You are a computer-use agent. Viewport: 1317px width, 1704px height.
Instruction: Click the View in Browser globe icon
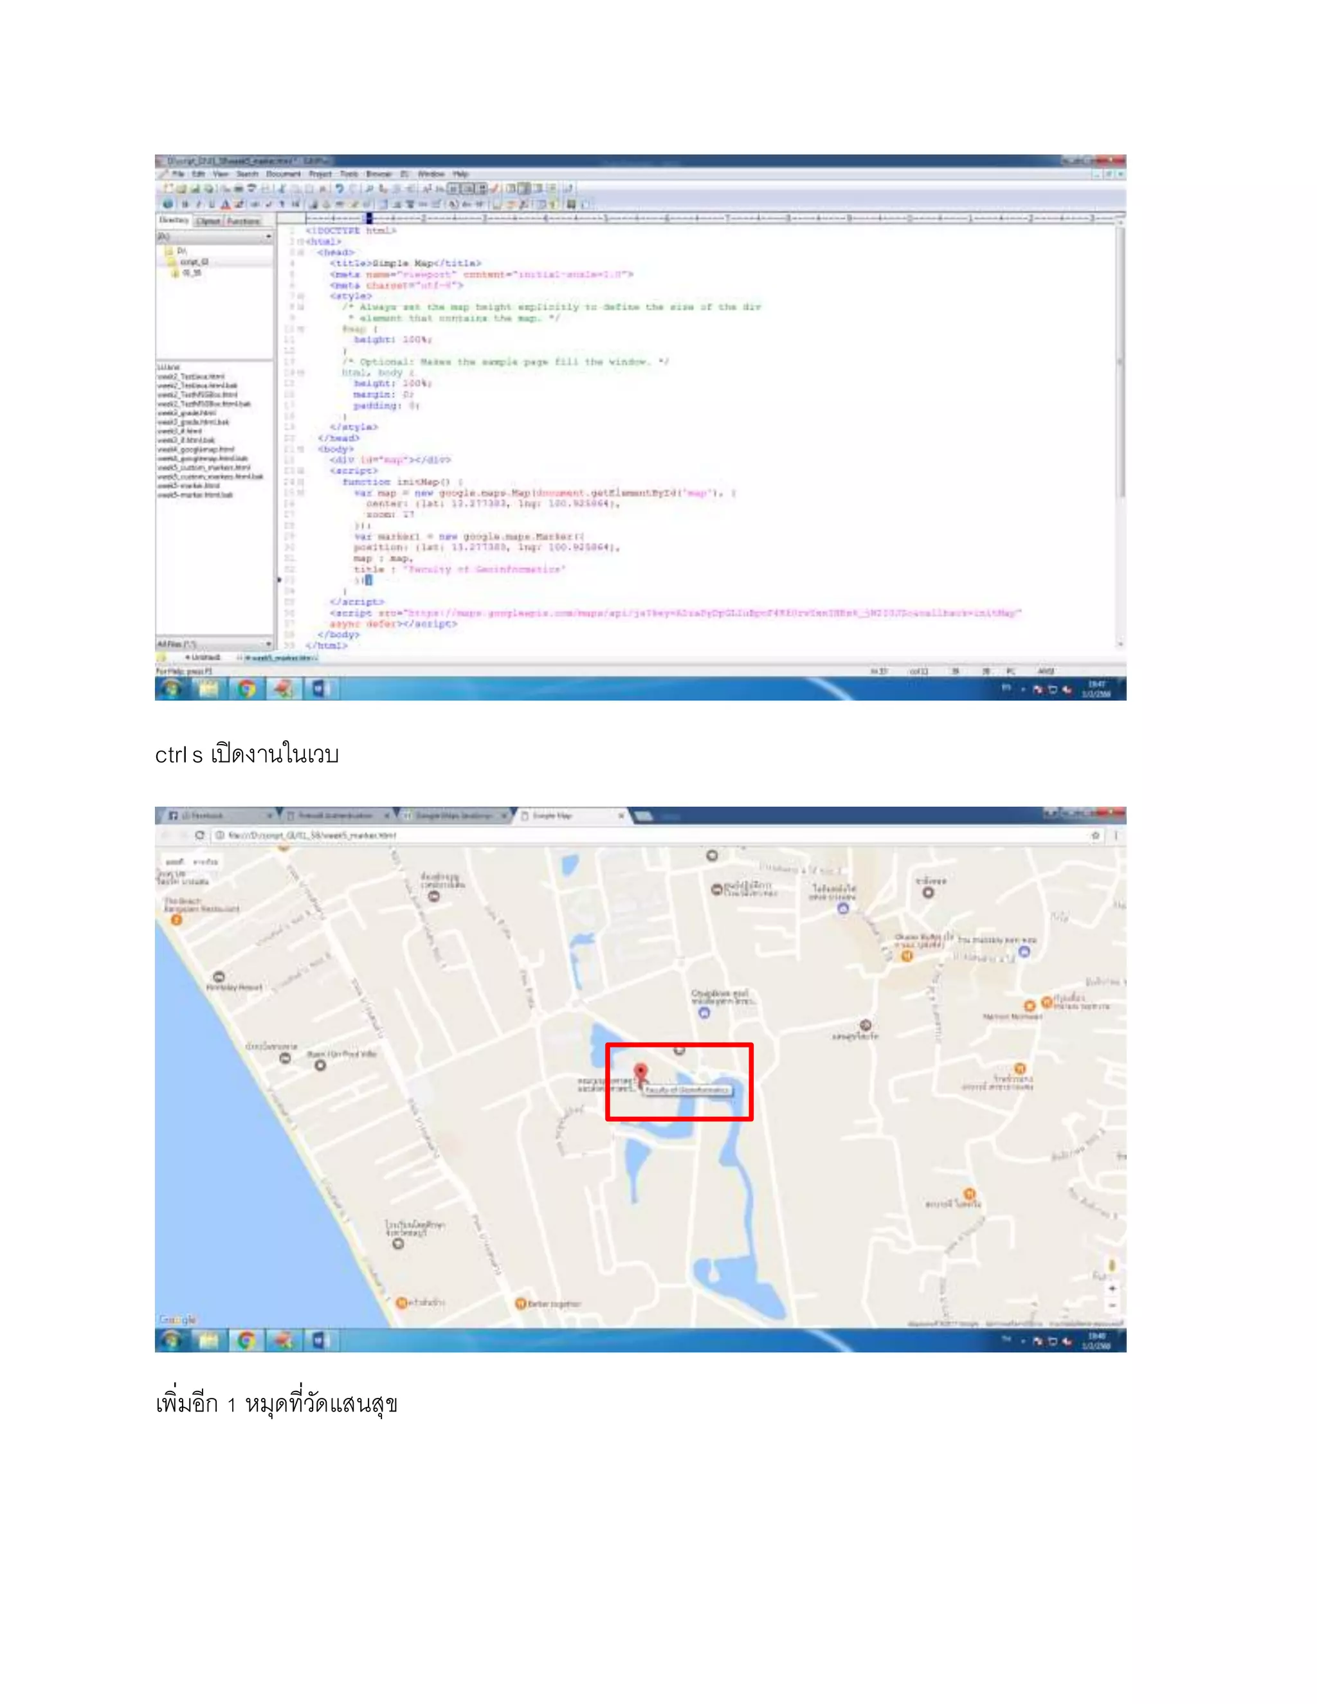coord(168,204)
